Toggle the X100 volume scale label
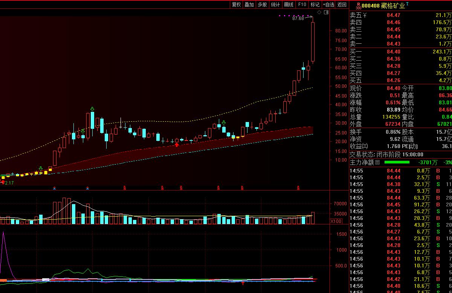452x293 pixels. (x=336, y=221)
